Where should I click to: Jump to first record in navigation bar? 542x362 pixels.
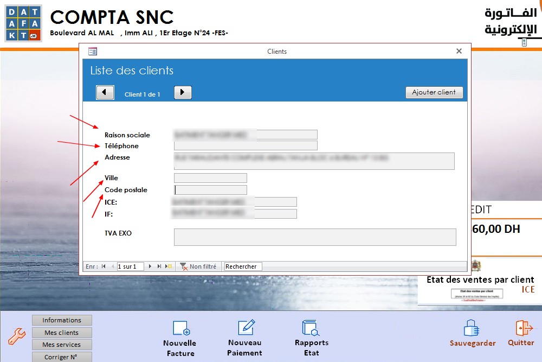pyautogui.click(x=104, y=266)
